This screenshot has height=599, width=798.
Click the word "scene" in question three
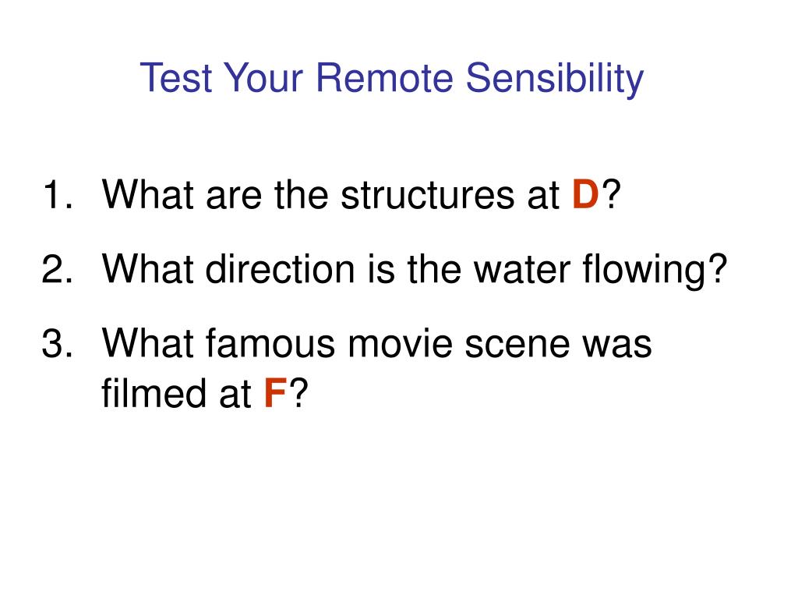tap(517, 345)
